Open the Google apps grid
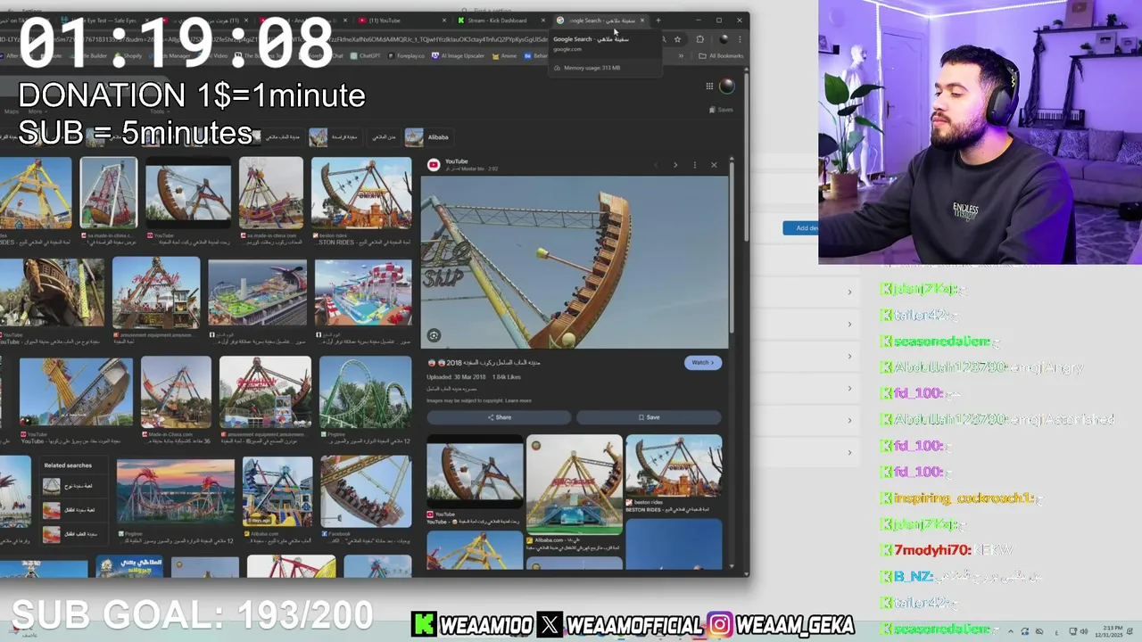1142x642 pixels. (709, 86)
